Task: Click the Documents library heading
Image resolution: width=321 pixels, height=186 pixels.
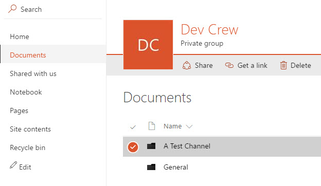Action: point(157,97)
